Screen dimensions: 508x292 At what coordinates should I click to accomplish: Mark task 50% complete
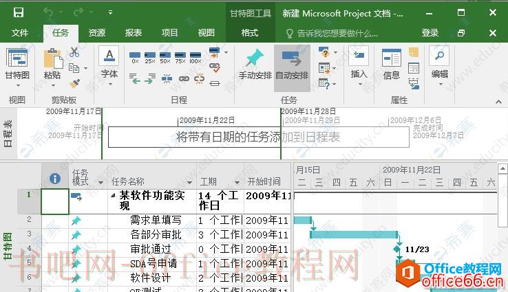(165, 58)
